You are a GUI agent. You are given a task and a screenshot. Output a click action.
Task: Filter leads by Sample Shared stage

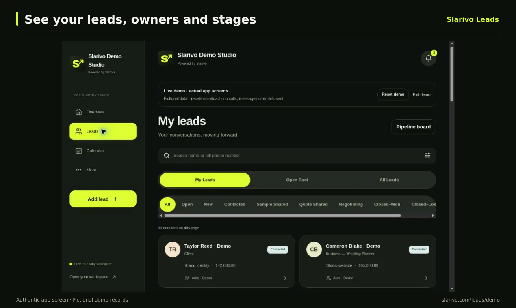(272, 204)
